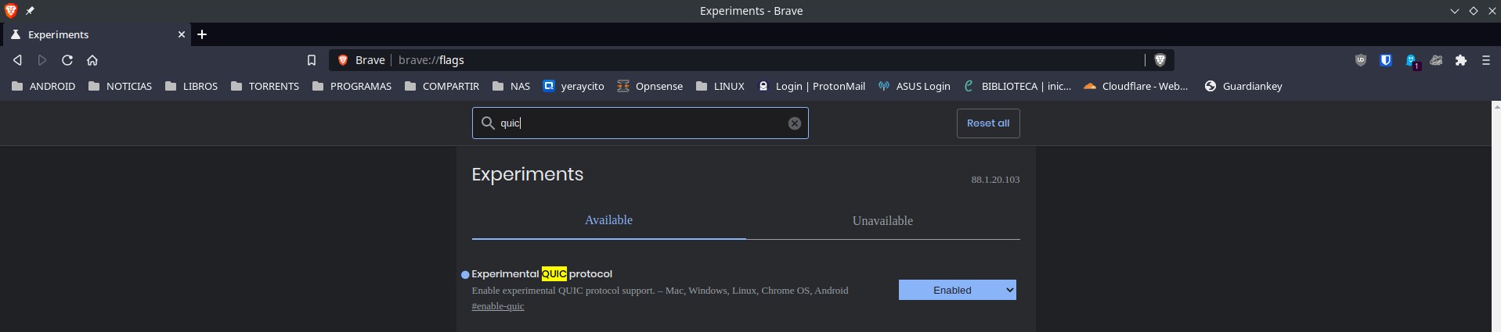Open the Brave hamburger main menu
The image size is (1501, 332).
(x=1485, y=60)
